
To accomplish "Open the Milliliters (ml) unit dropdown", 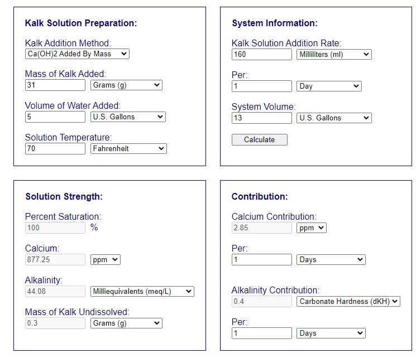I will (333, 55).
